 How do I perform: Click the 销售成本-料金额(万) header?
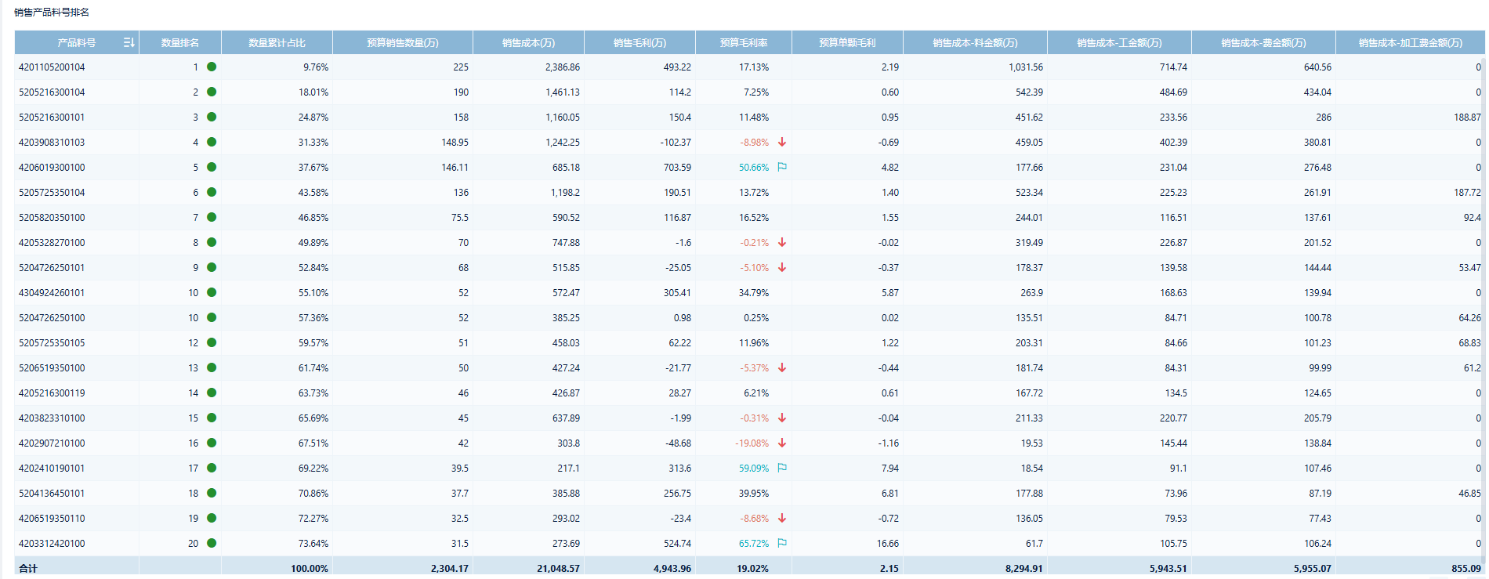point(975,43)
